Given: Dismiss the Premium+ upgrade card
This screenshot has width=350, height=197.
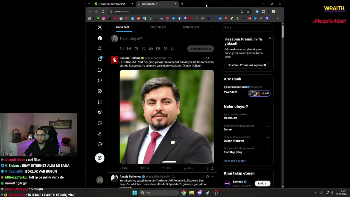Looking at the screenshot, I should [270, 38].
